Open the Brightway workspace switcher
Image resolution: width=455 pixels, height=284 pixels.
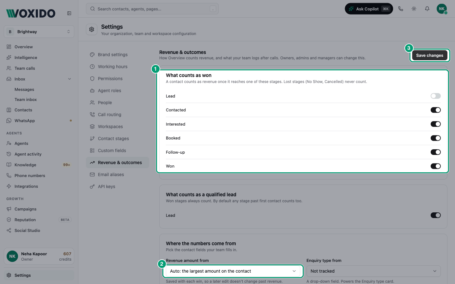click(39, 32)
